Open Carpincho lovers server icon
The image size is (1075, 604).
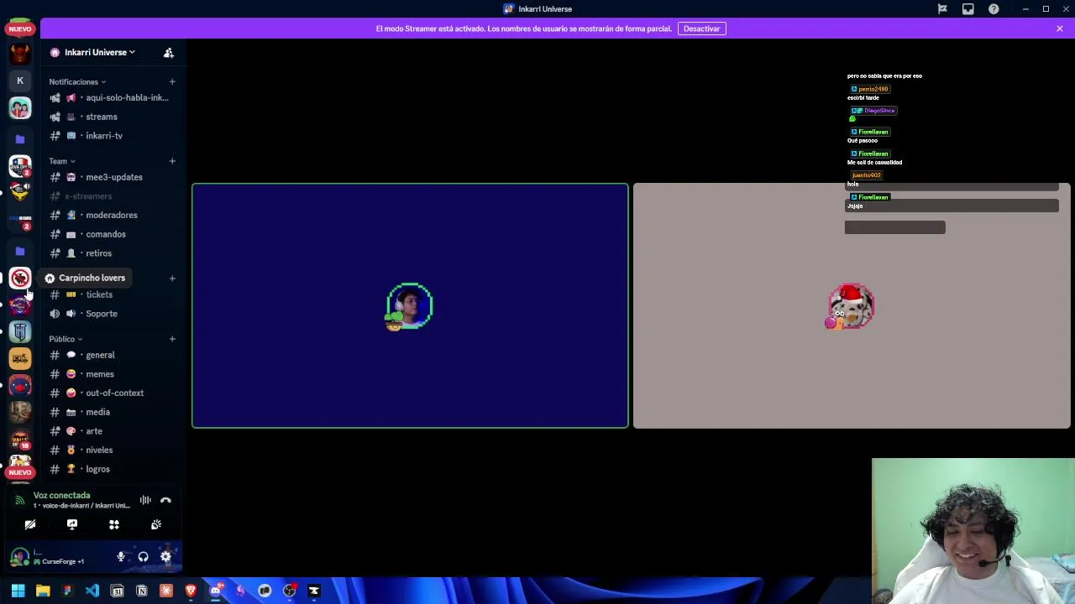[x=20, y=278]
